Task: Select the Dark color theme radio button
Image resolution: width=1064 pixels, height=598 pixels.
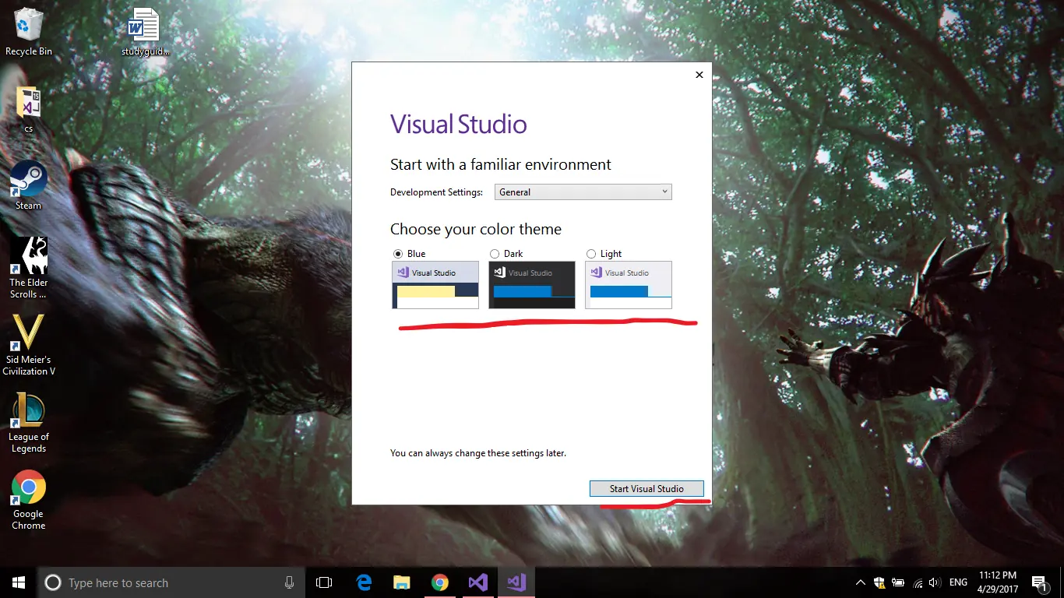Action: [x=495, y=254]
